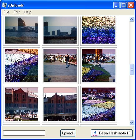
Task: Click the upload progress bar
Action: click(x=24, y=133)
